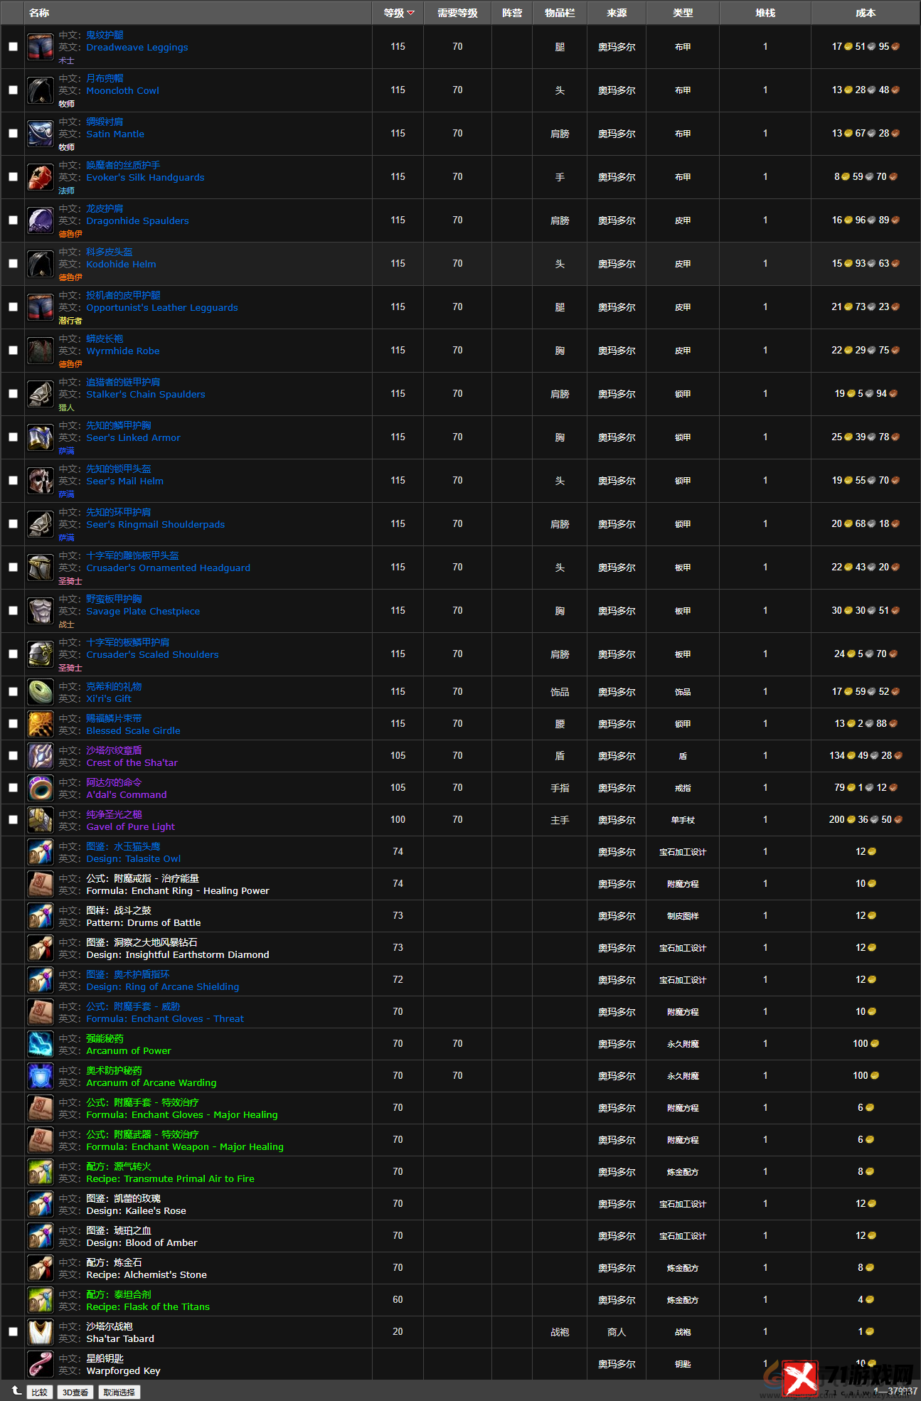Tick the Gavel of Pure Light checkbox

pyautogui.click(x=13, y=820)
